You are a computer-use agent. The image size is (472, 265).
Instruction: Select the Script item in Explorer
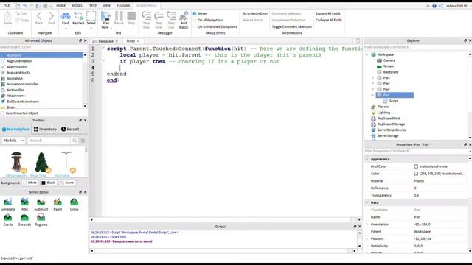(394, 101)
